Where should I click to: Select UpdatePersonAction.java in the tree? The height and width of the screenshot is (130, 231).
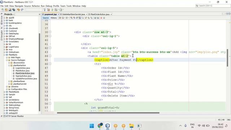pyautogui.click(x=26, y=79)
